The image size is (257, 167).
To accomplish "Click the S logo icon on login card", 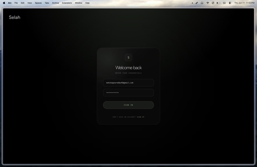I will [x=128, y=57].
